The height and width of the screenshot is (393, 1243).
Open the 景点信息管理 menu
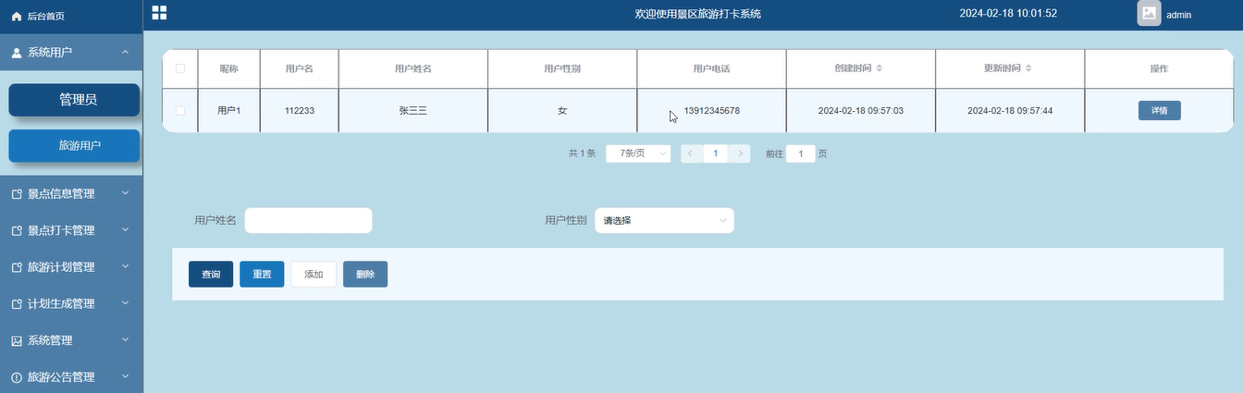(71, 194)
